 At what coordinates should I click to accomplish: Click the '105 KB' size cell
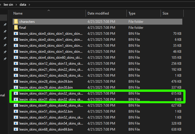pos(176,58)
